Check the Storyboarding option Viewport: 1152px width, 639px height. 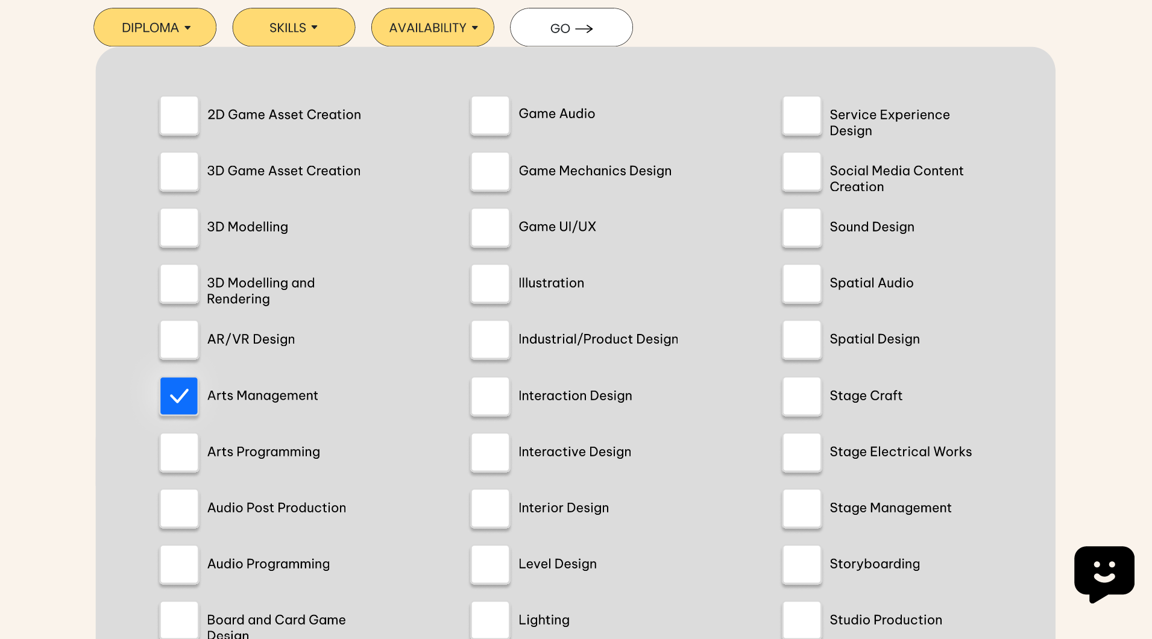801,564
